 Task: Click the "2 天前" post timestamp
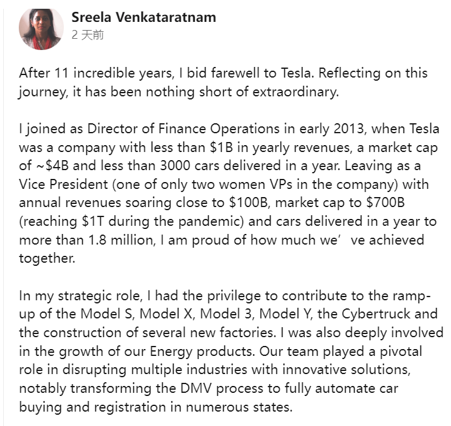coord(88,35)
